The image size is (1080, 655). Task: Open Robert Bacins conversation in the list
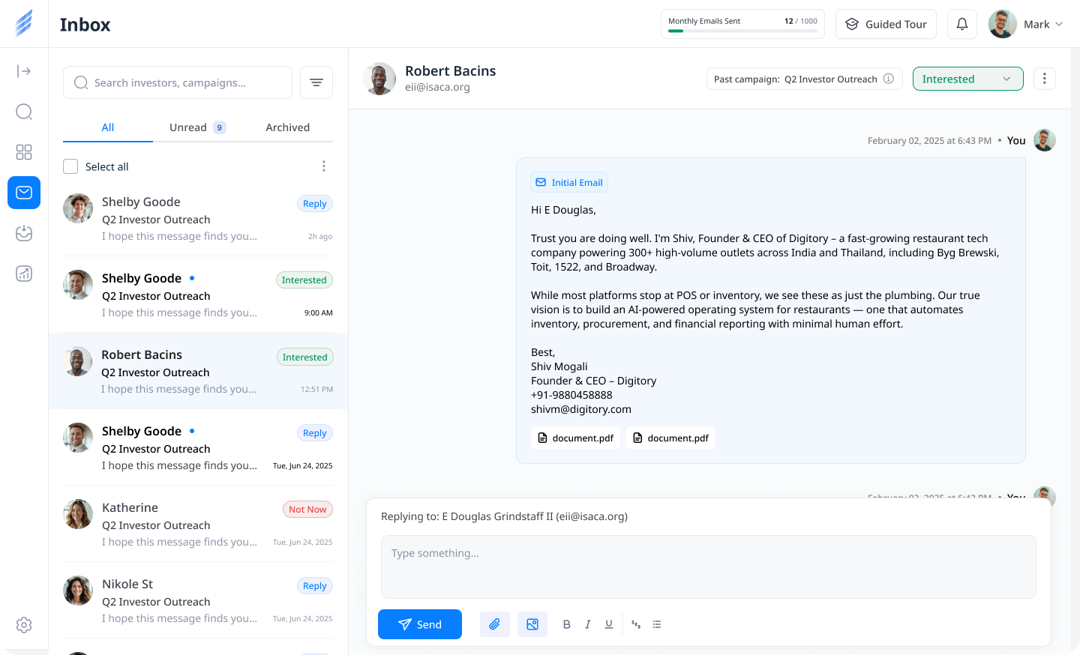[x=199, y=371]
